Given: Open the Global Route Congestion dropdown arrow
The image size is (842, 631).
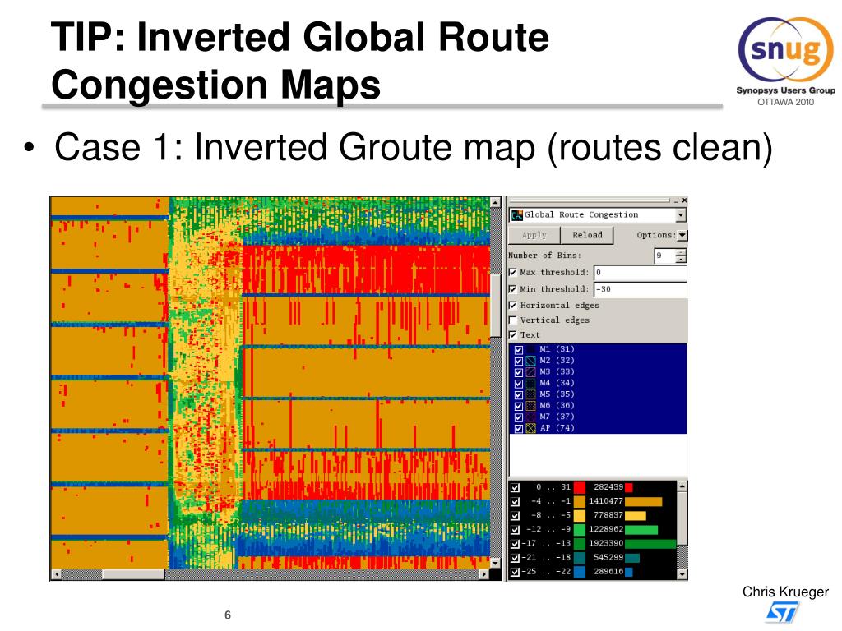Looking at the screenshot, I should tap(681, 214).
